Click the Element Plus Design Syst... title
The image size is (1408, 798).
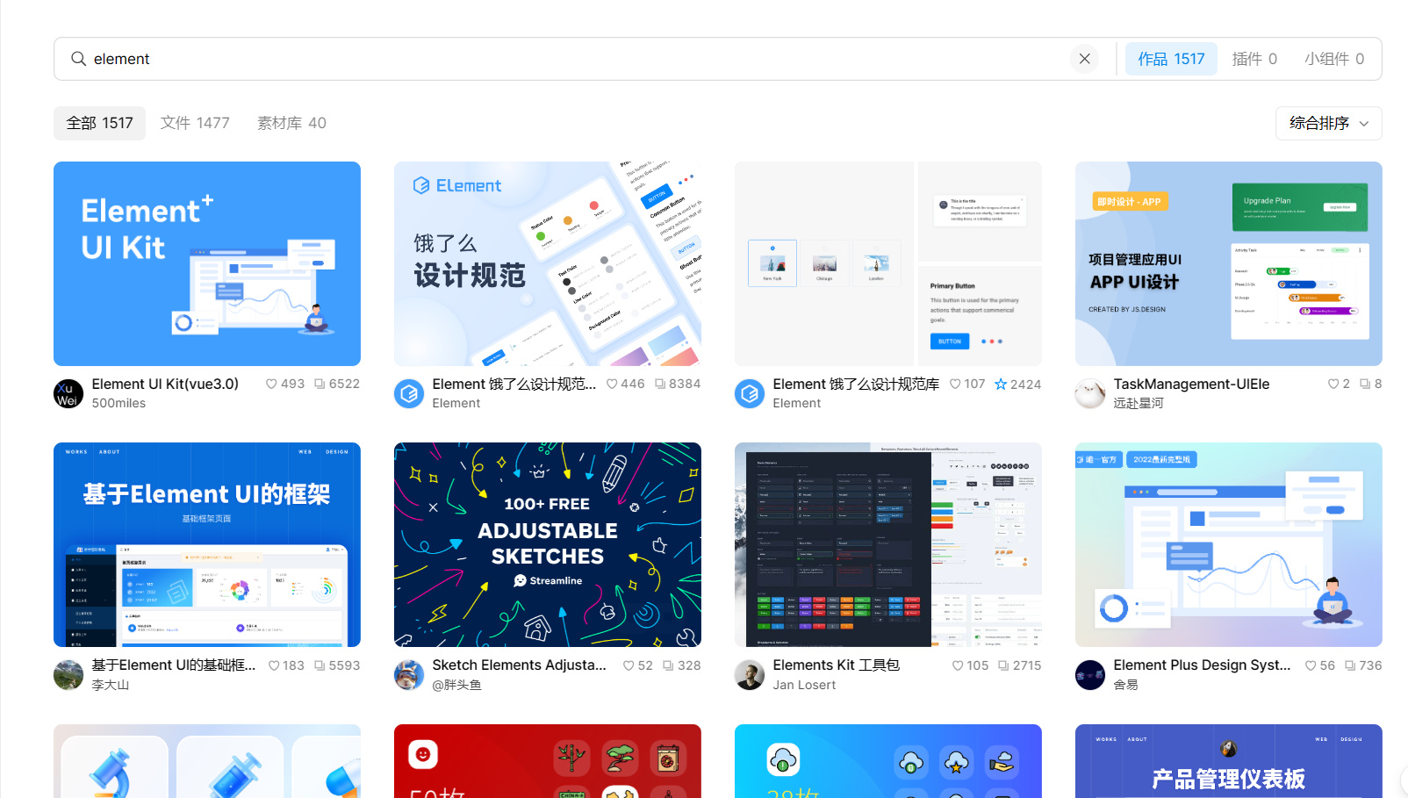click(x=1202, y=665)
